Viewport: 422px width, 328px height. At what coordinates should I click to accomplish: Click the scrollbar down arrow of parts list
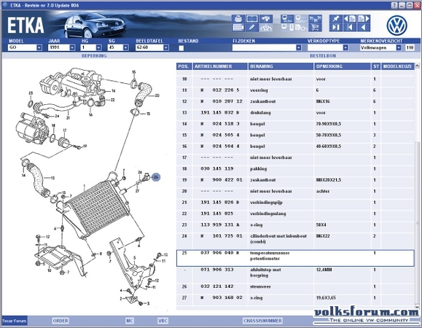click(x=417, y=306)
